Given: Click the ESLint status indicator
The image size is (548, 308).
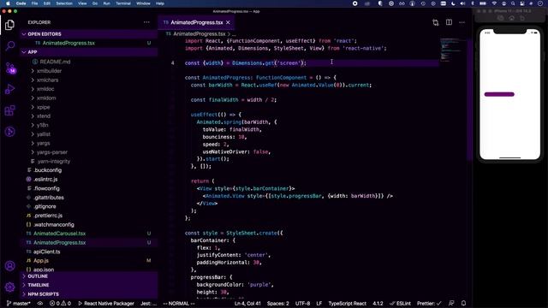Looking at the screenshot, I should tap(400, 304).
